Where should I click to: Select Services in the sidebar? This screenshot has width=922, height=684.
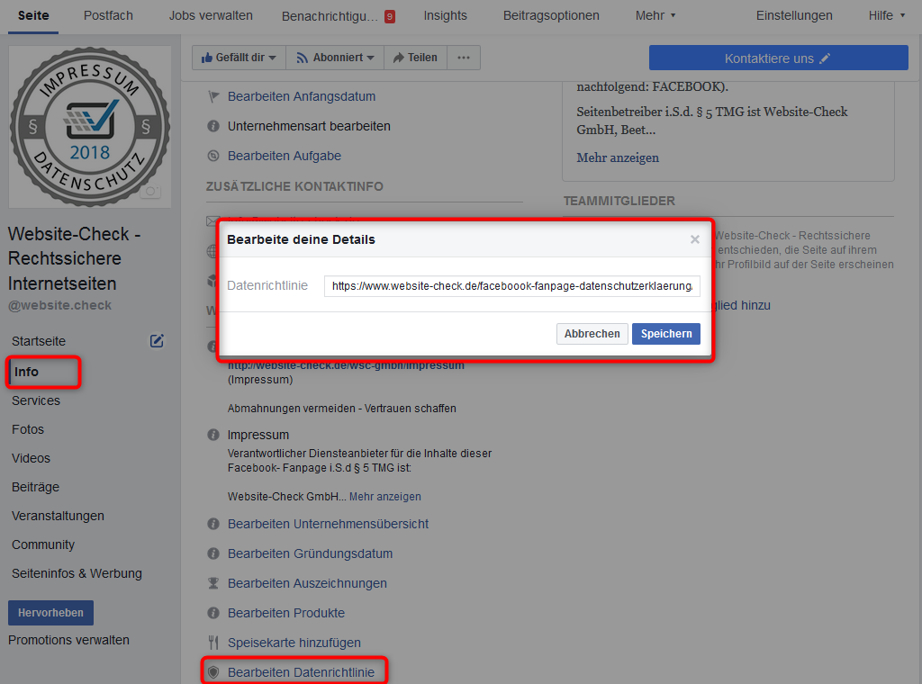[36, 400]
